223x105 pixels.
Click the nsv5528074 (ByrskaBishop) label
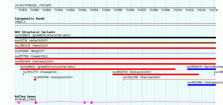pyautogui.click(x=205, y=67)
